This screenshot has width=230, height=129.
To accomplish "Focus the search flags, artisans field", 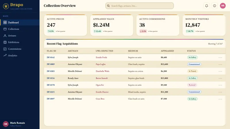I will (139, 6).
